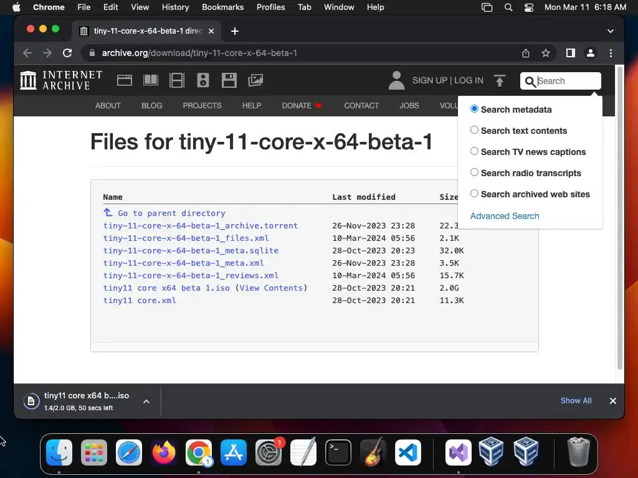Open new tab with plus button
Viewport: 638px width, 478px height.
click(235, 31)
